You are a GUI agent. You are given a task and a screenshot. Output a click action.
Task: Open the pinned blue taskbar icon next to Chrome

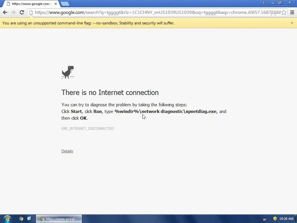coord(29,219)
